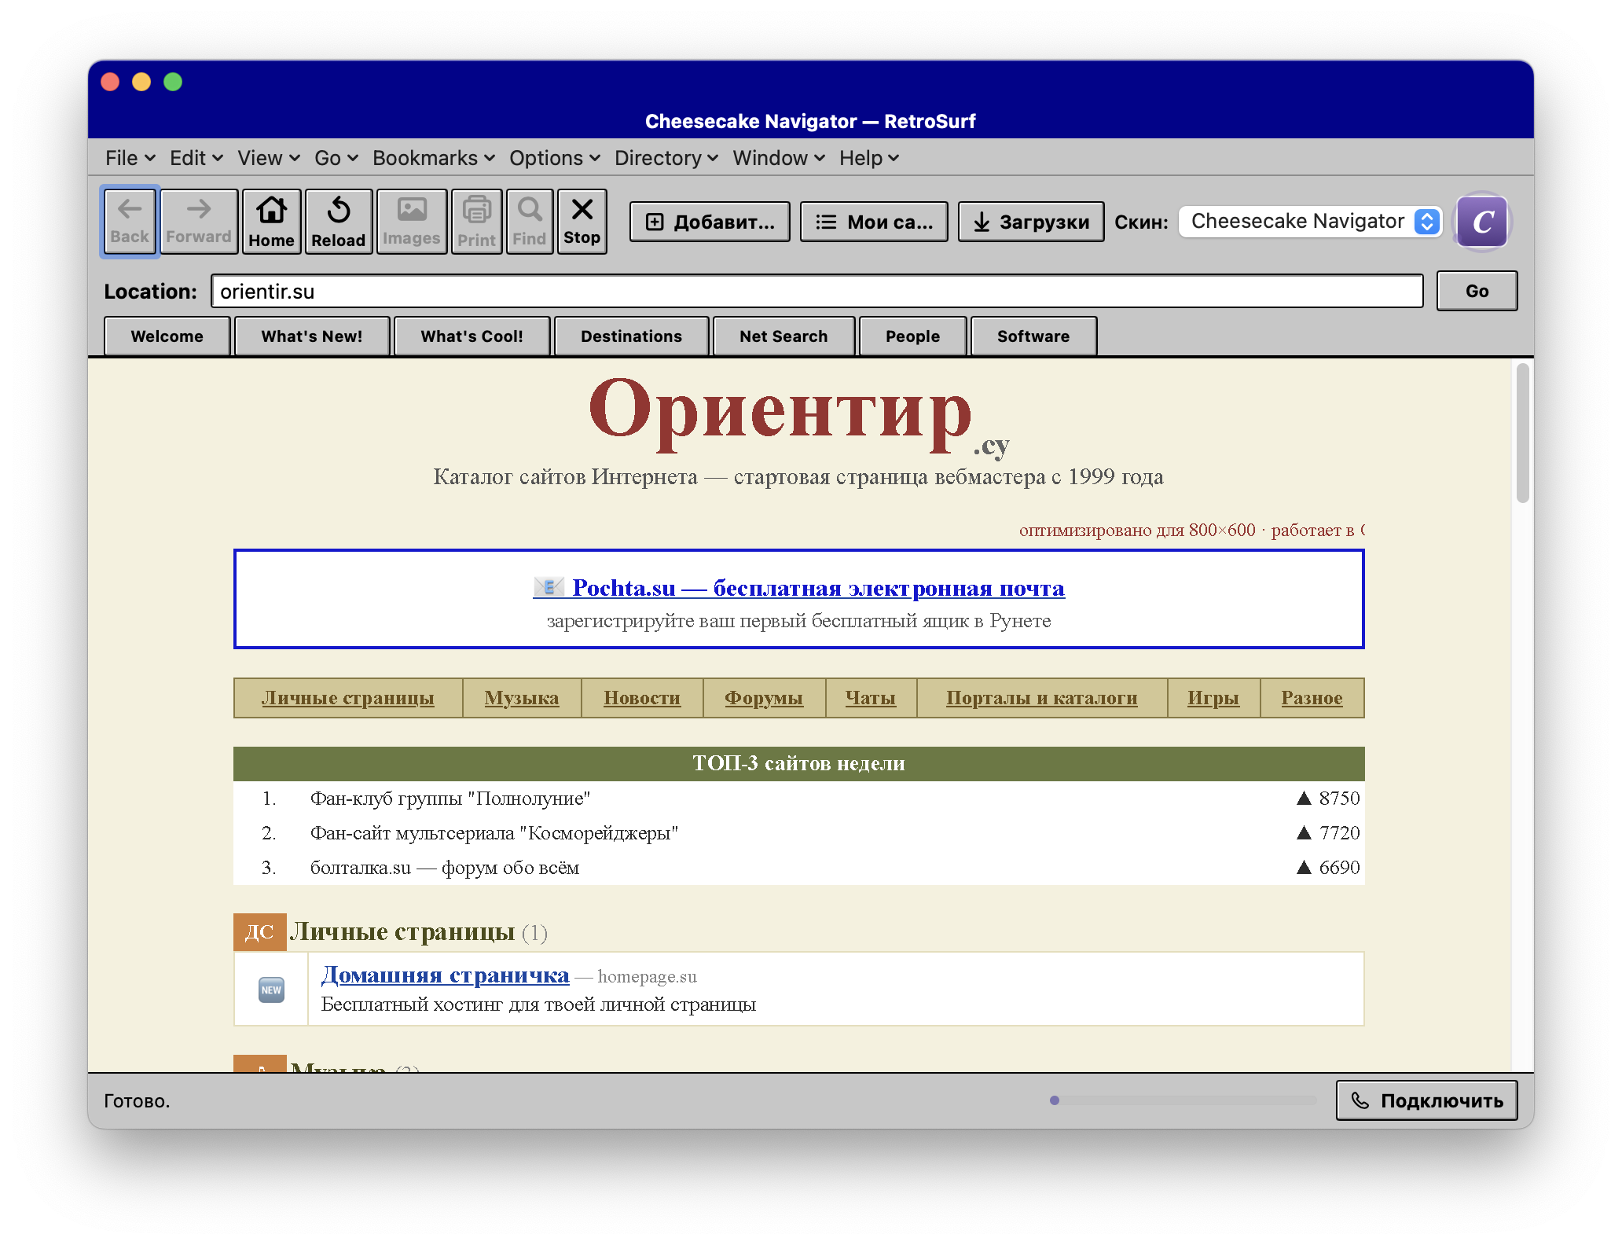1622x1245 pixels.
Task: Click the Images toolbar button
Action: click(x=412, y=222)
